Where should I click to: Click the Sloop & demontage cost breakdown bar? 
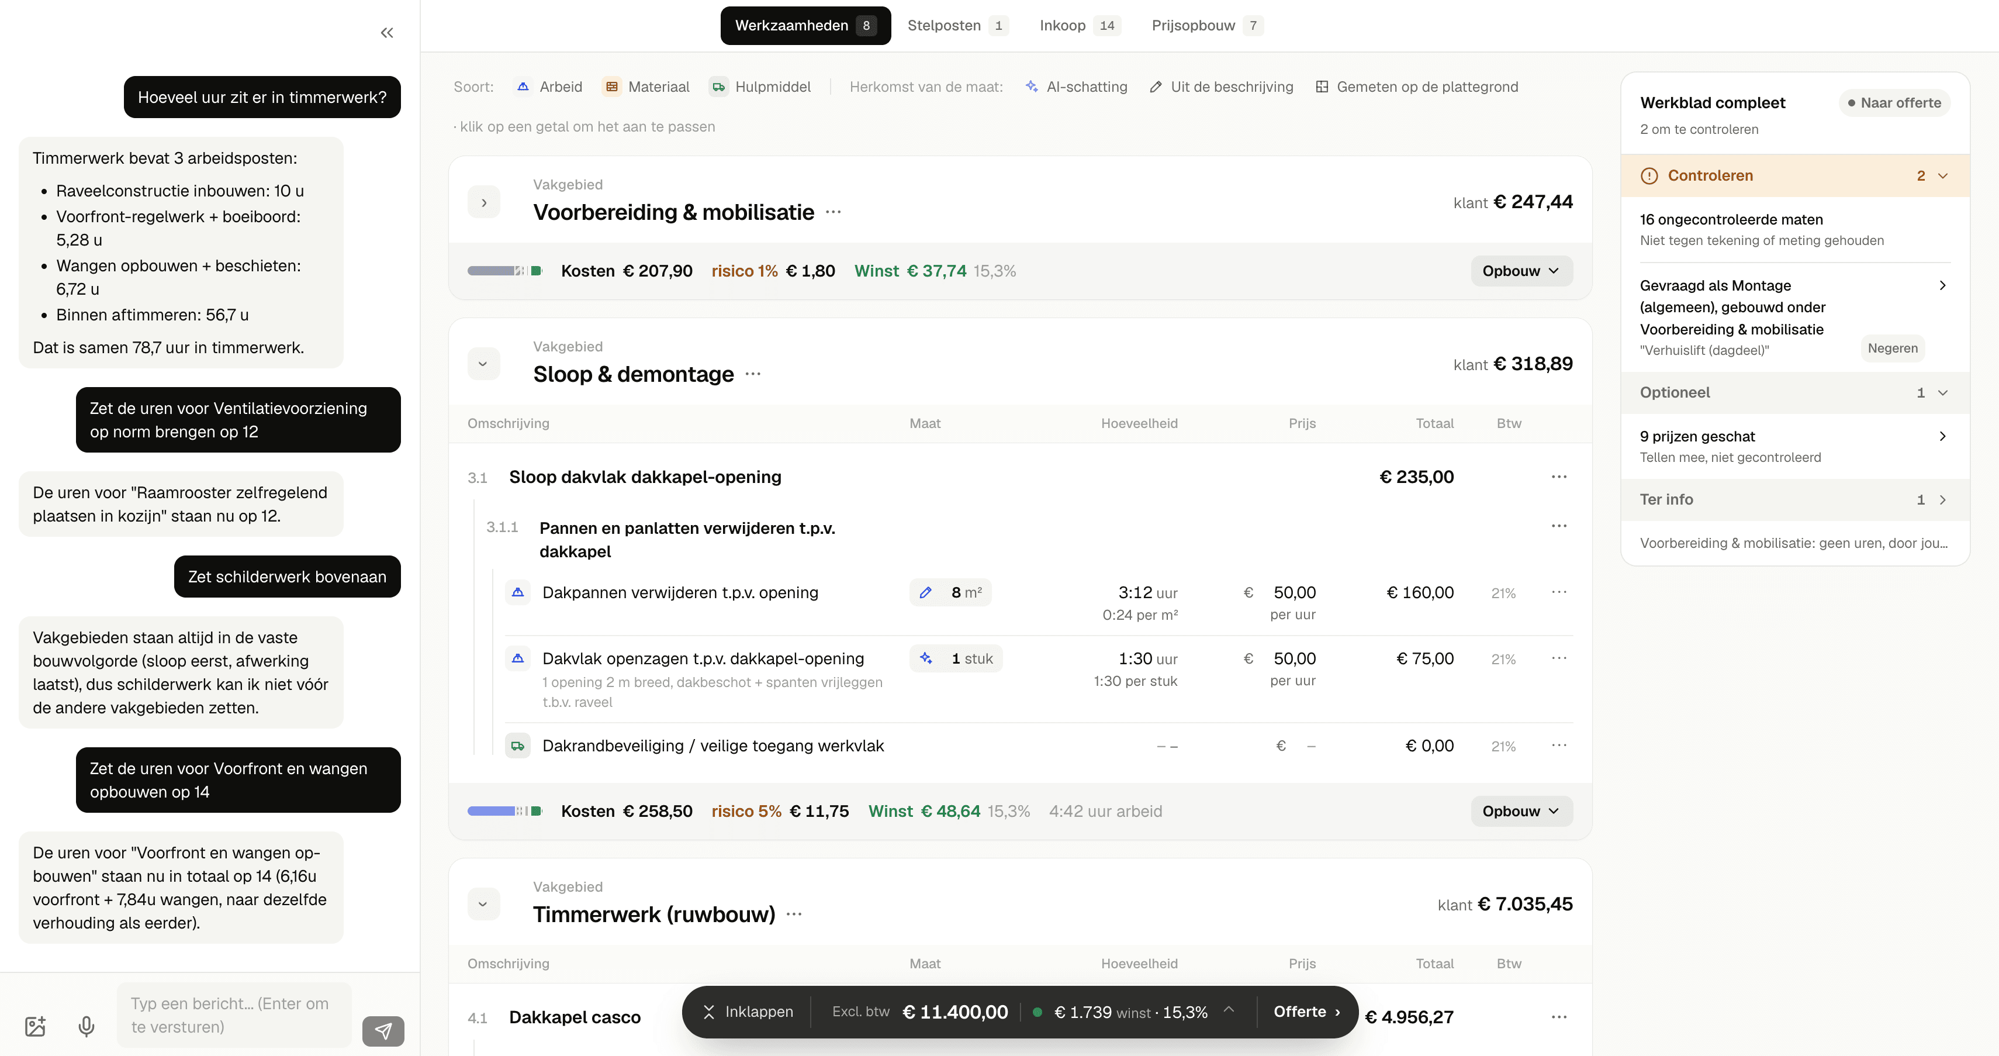point(504,812)
